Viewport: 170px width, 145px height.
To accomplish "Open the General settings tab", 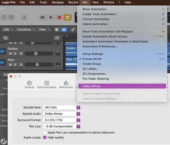I will (x=29, y=85).
